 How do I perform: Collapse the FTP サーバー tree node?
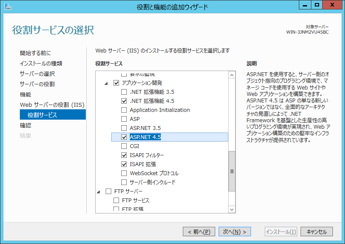[98, 191]
